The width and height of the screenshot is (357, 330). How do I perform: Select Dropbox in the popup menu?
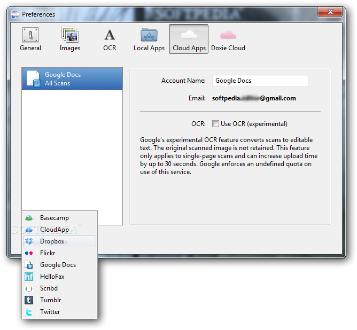(60, 241)
